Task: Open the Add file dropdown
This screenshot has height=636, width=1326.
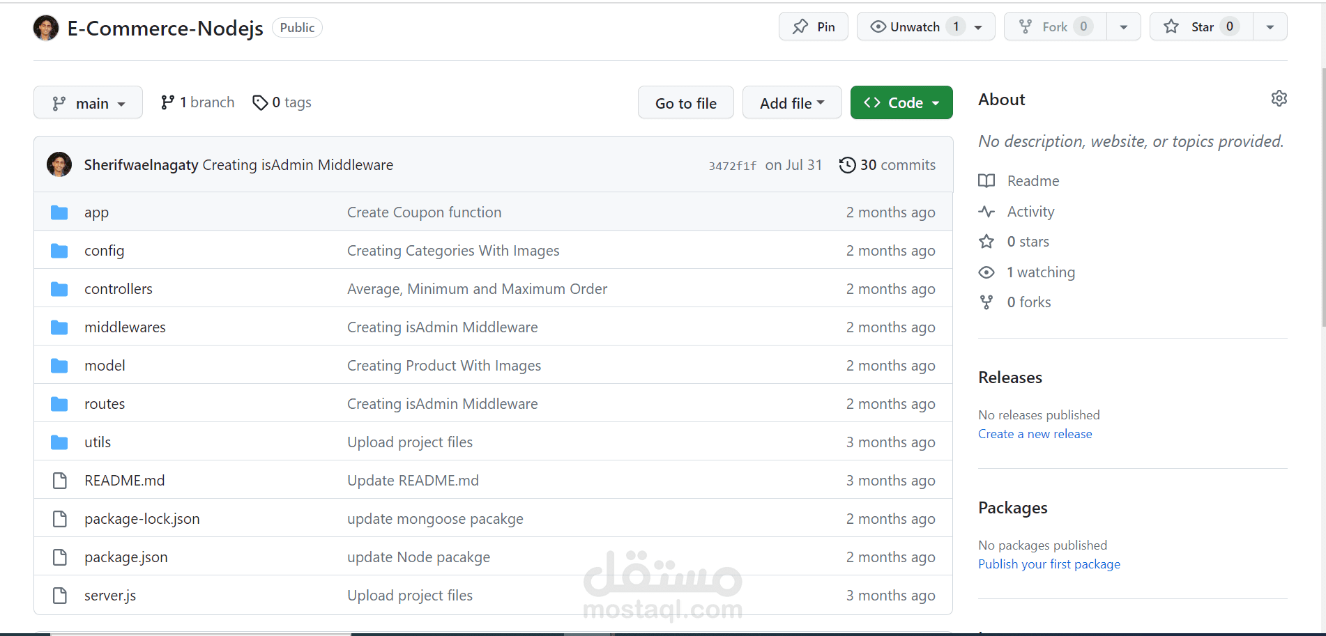Action: [792, 102]
